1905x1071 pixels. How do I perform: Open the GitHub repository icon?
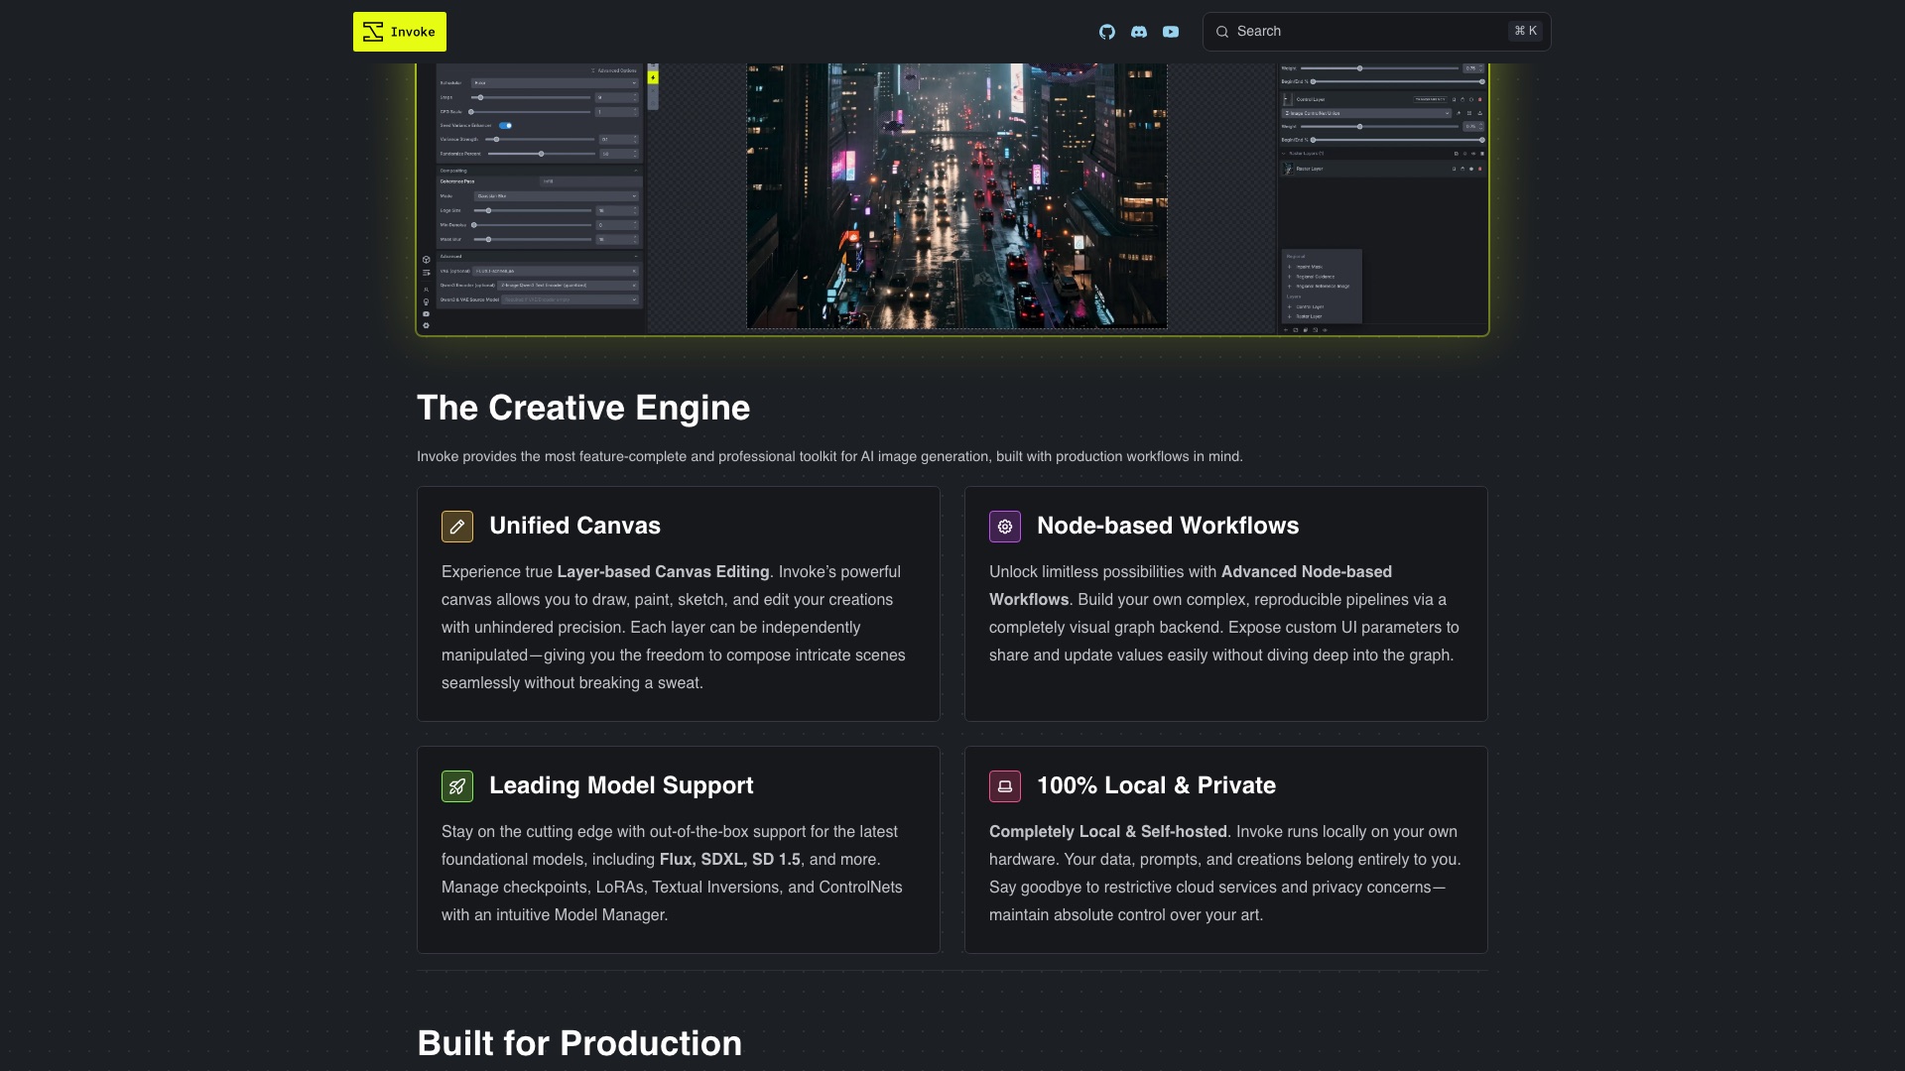click(x=1107, y=32)
